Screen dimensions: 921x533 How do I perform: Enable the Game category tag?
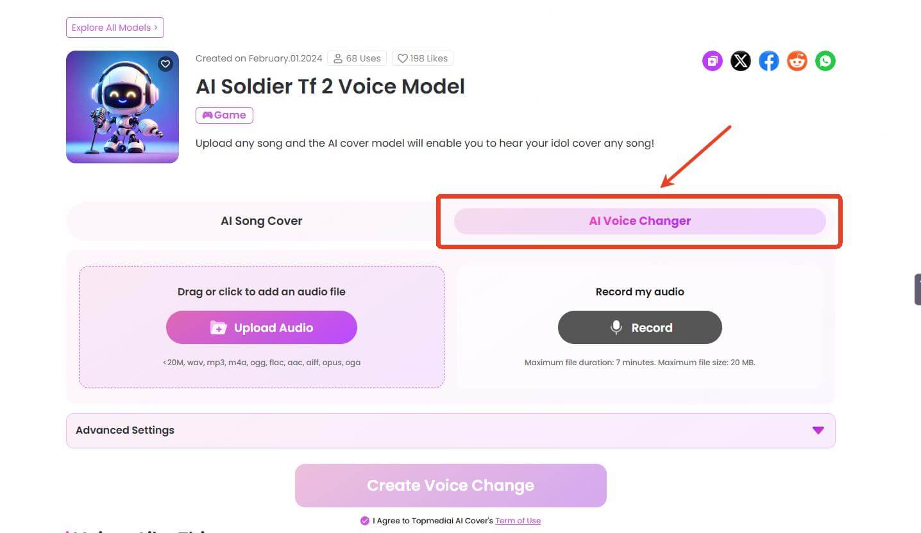(x=224, y=115)
